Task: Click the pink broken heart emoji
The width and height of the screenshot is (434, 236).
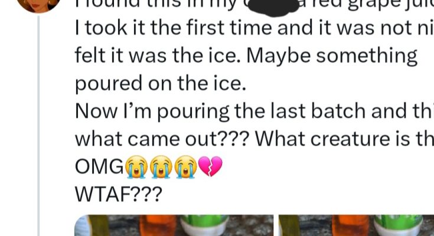Action: click(x=210, y=166)
